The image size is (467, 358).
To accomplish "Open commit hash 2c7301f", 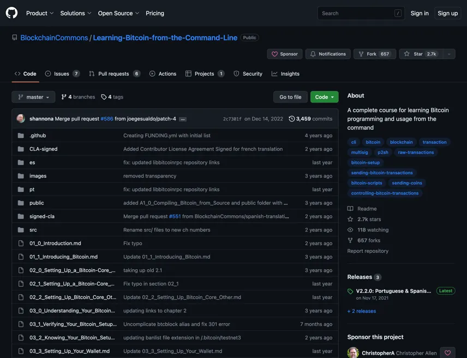I will coord(232,119).
